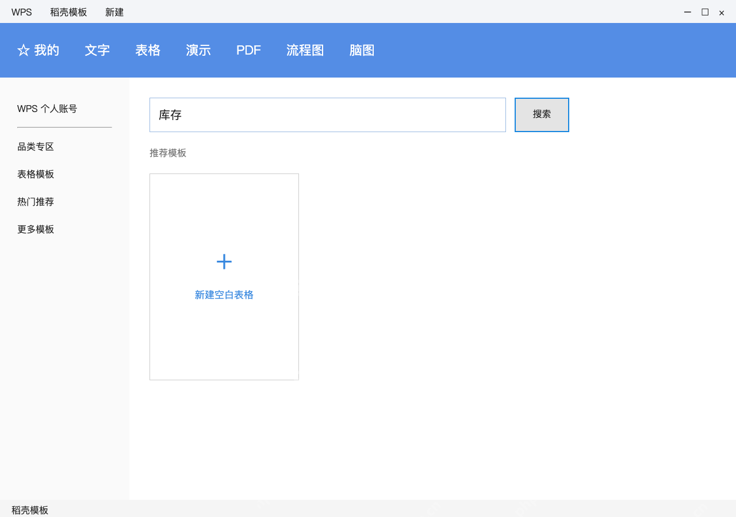Select 品类专区 in the sidebar
The image size is (736, 517).
[36, 146]
